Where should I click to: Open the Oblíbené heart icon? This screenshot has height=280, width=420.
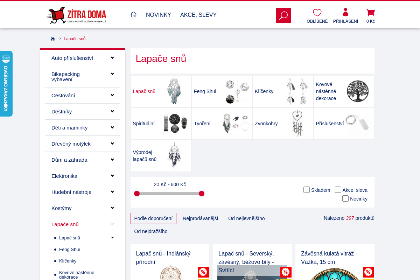click(317, 13)
